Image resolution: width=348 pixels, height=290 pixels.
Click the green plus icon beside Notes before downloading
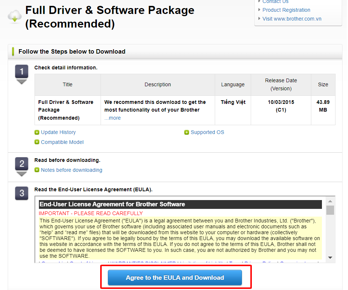(37, 170)
